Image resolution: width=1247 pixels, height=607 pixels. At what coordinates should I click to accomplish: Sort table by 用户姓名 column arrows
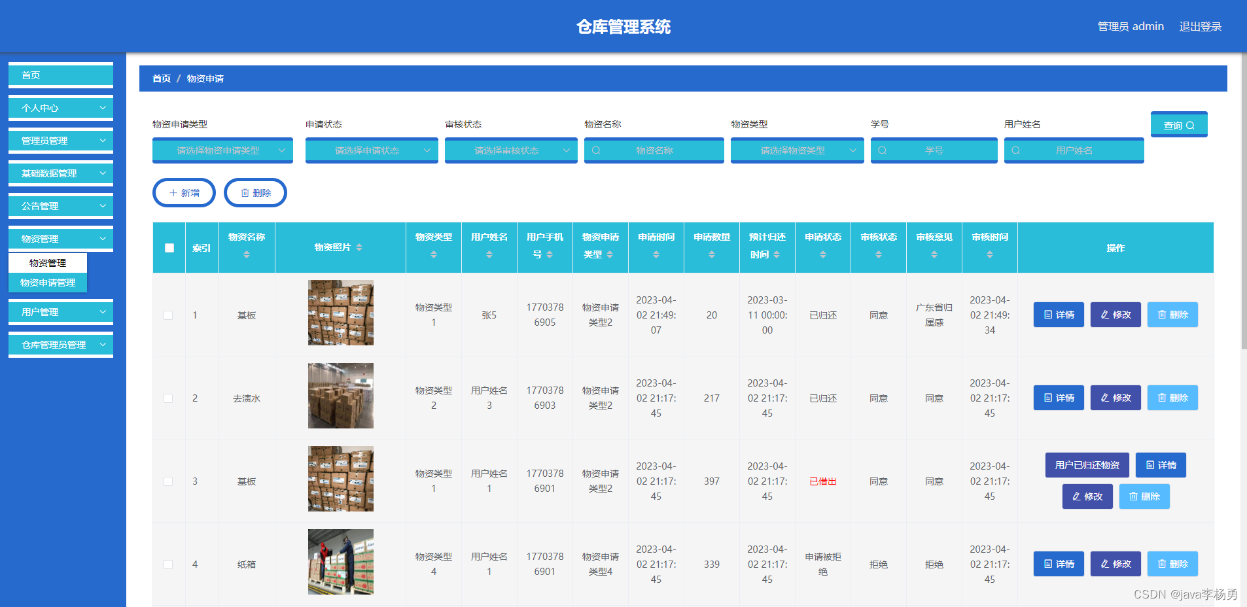(x=489, y=254)
